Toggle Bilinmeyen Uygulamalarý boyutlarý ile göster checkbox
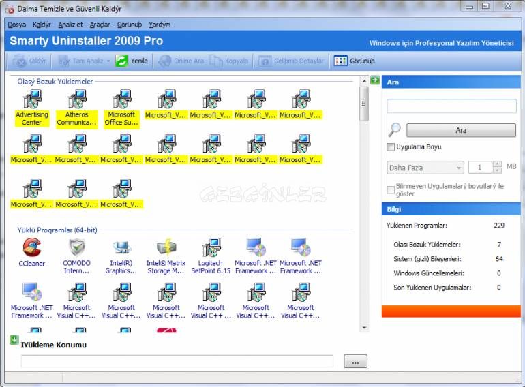The height and width of the screenshot is (387, 525). click(x=391, y=189)
